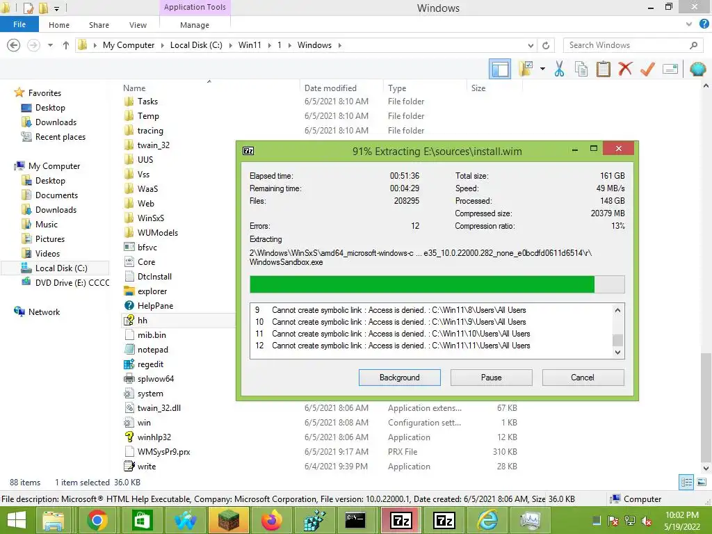712x534 pixels.
Task: Sort by the Date modified column header
Action: tap(330, 88)
